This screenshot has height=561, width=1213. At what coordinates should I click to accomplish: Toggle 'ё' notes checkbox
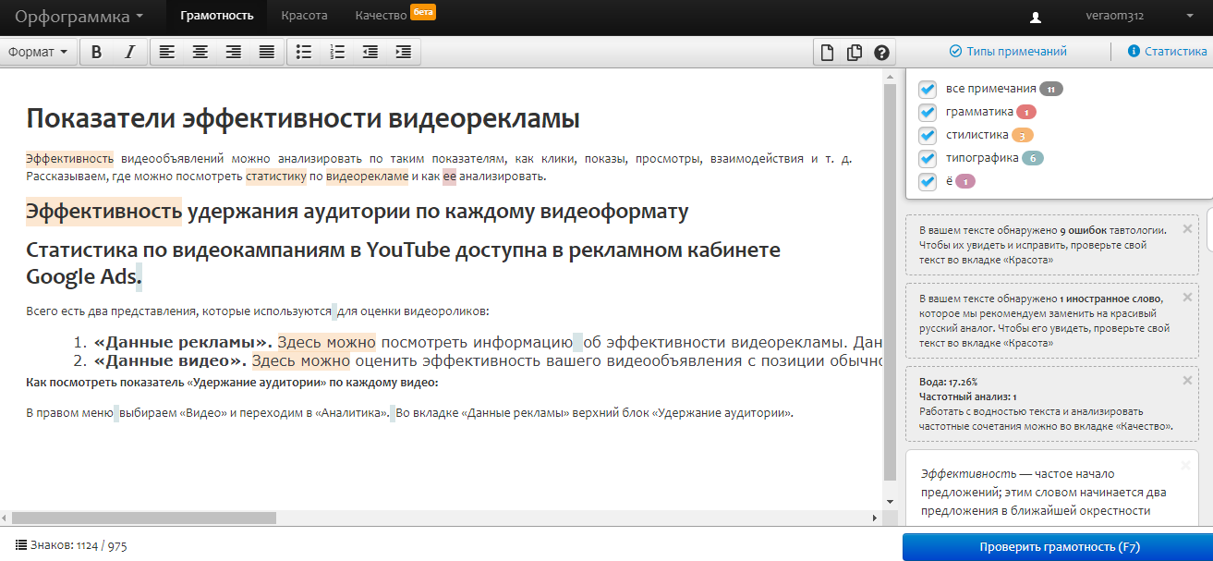(x=928, y=181)
